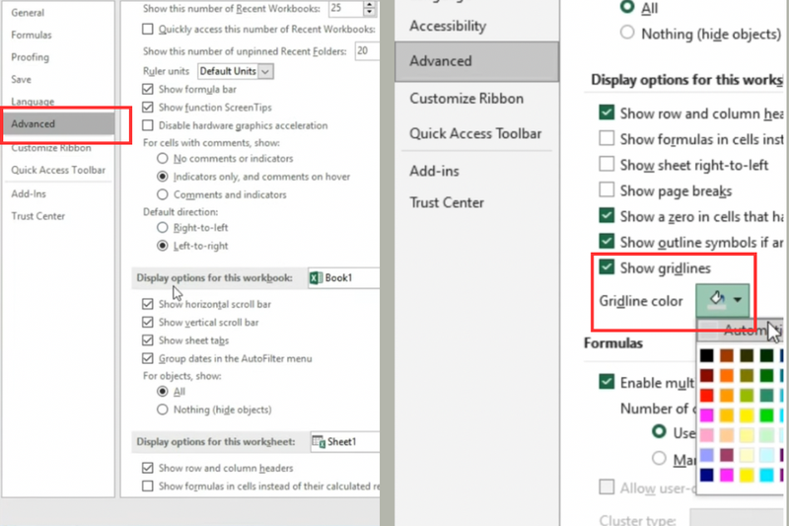Open the Gridline color paint bucket dropdown
This screenshot has height=526, width=789.
723,300
